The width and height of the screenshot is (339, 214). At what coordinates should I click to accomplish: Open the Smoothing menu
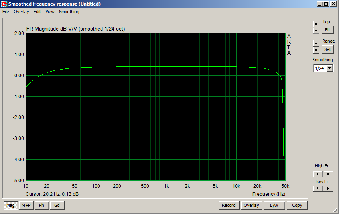[69, 12]
